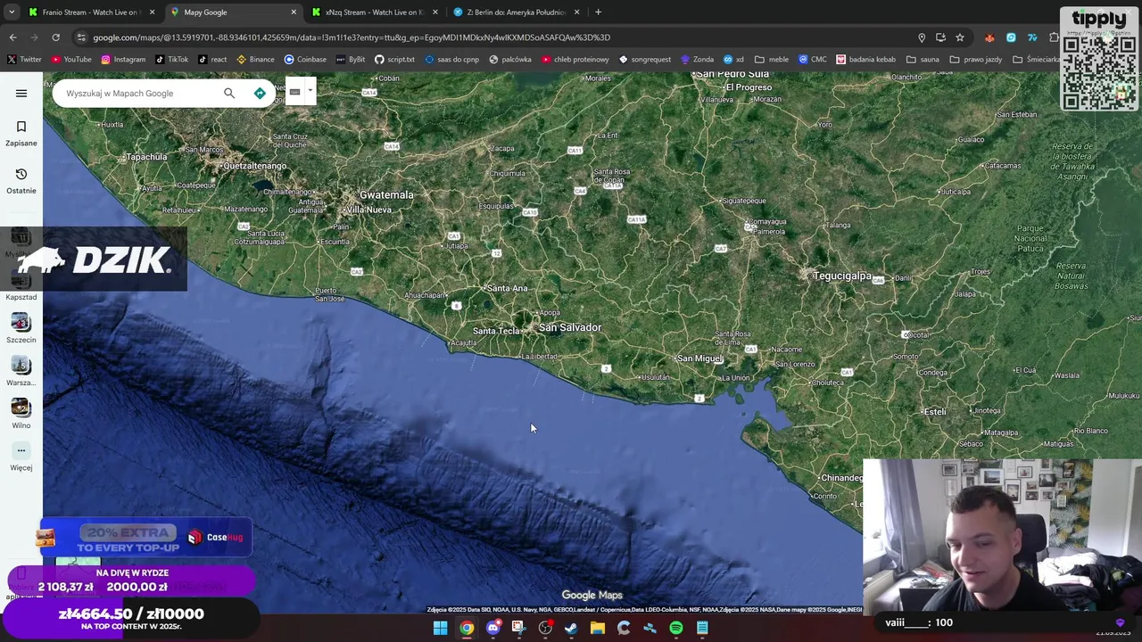Open the meble bookmarks folder
Screen dimensions: 1142x642
coord(772,59)
